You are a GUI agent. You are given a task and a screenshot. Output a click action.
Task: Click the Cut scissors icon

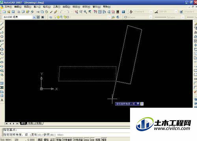38,12
